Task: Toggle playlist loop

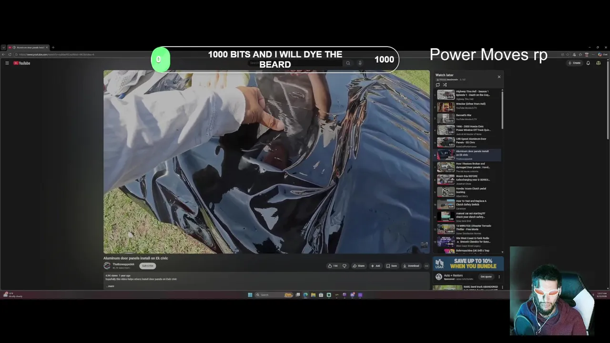Action: coord(438,85)
